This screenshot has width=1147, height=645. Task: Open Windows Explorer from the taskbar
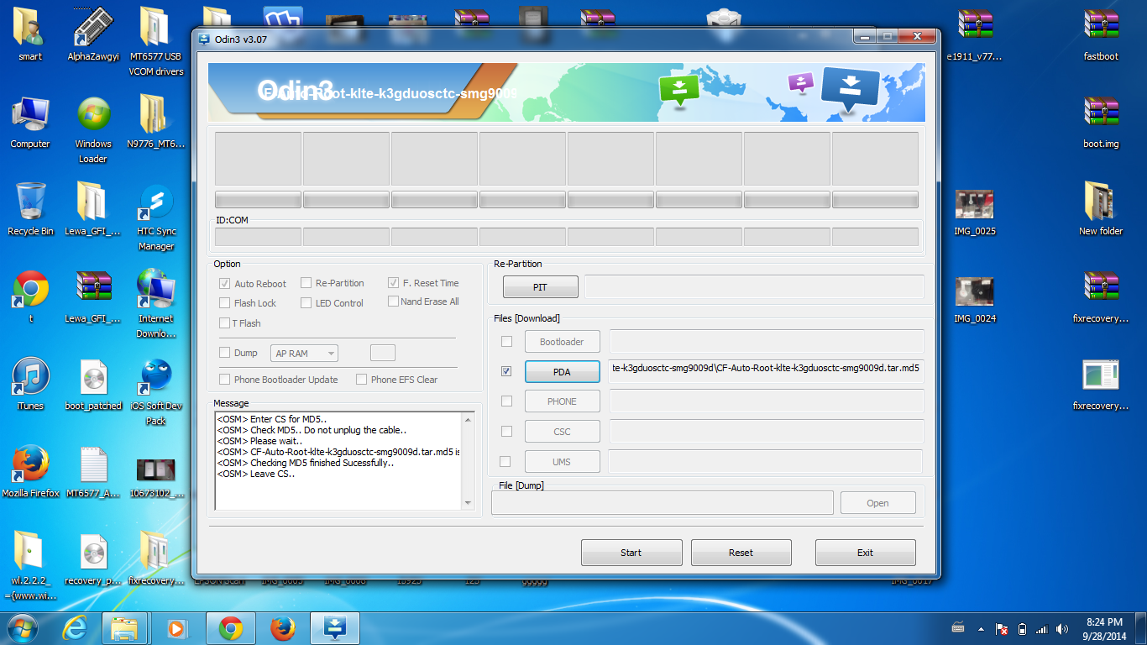[125, 627]
